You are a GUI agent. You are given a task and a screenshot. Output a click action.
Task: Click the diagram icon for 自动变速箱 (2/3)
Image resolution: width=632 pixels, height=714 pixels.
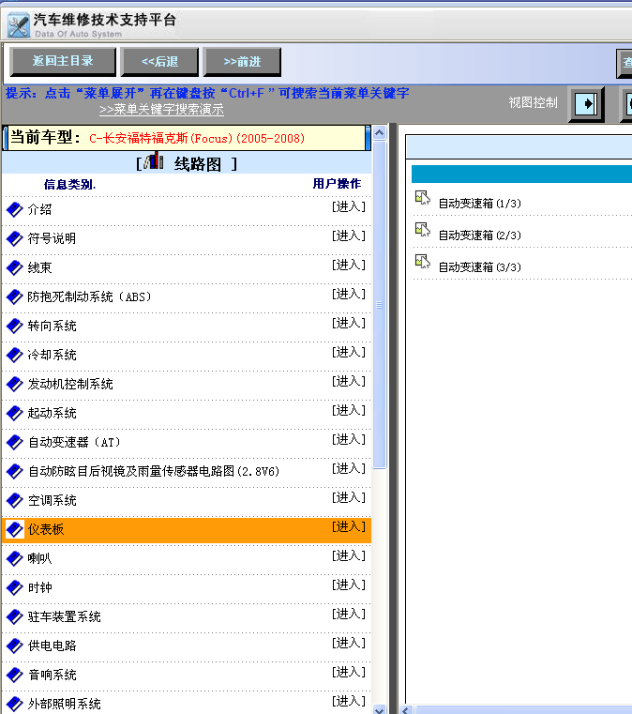click(x=423, y=230)
